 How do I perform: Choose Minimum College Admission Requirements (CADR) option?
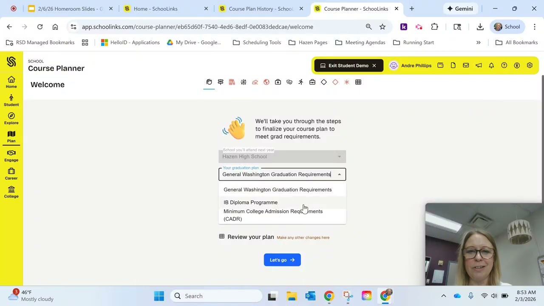pyautogui.click(x=282, y=215)
